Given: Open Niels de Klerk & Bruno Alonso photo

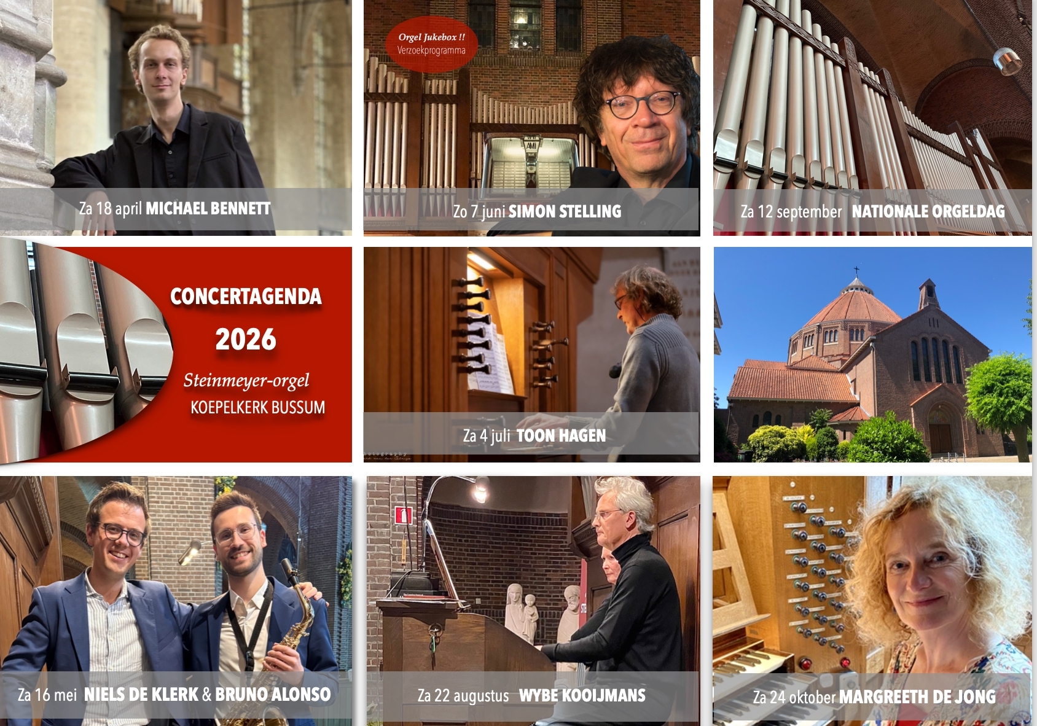Looking at the screenshot, I should pyautogui.click(x=176, y=601).
